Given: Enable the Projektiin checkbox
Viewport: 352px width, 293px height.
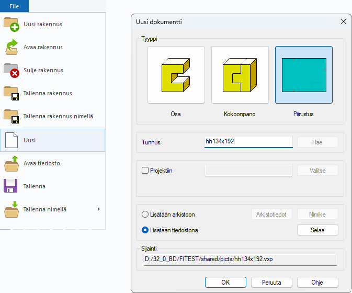Looking at the screenshot, I should coord(145,170).
